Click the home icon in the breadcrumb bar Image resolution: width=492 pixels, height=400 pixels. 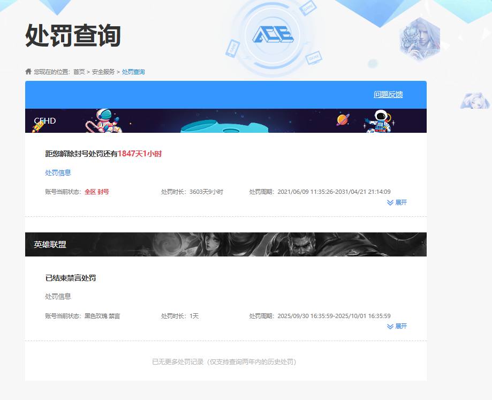[27, 71]
